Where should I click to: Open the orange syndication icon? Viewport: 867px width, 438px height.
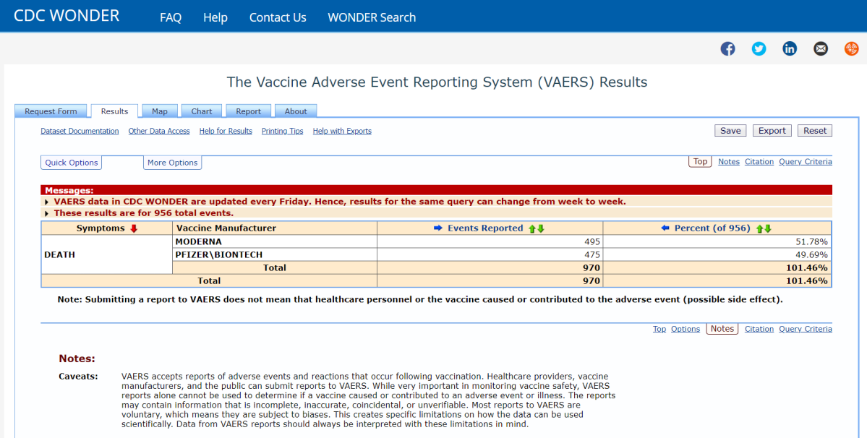coord(852,48)
